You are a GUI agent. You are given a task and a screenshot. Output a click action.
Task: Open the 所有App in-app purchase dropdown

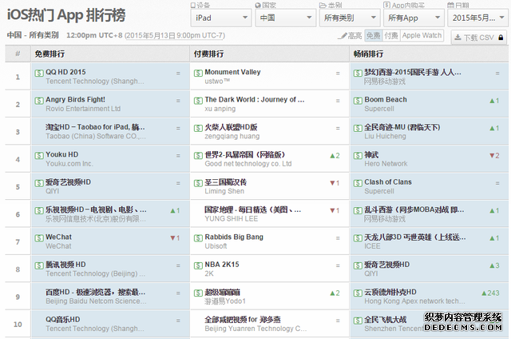click(x=414, y=18)
